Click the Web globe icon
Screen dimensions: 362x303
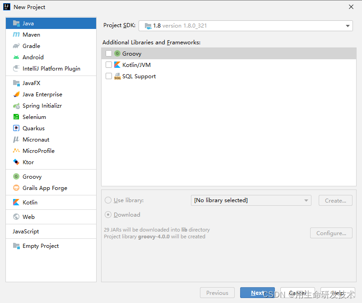pyautogui.click(x=16, y=217)
